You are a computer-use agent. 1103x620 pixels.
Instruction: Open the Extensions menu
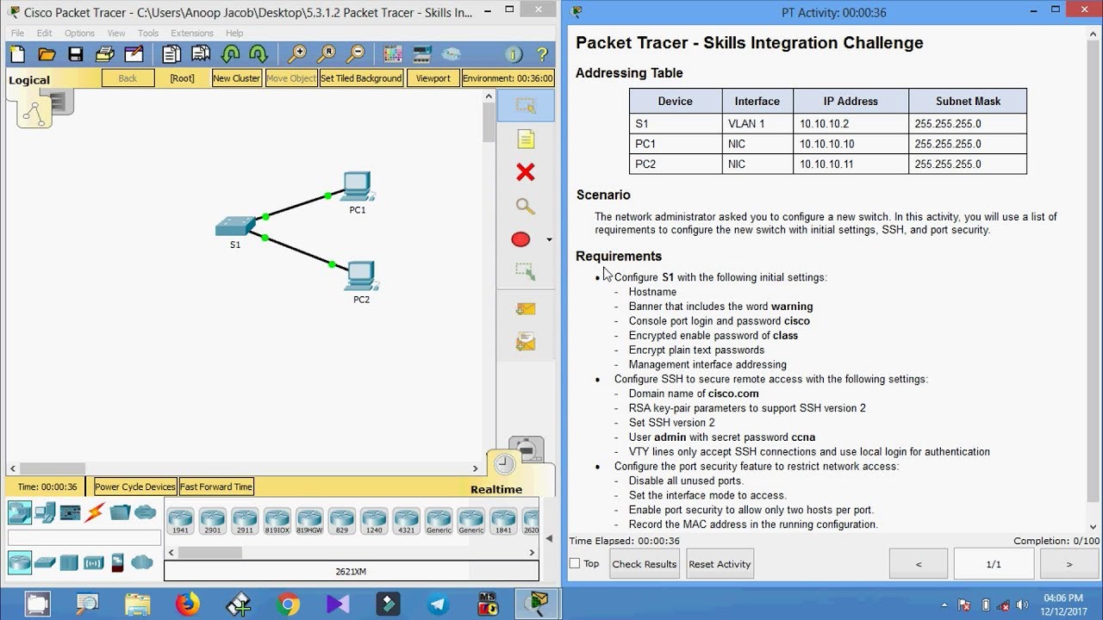(x=192, y=33)
